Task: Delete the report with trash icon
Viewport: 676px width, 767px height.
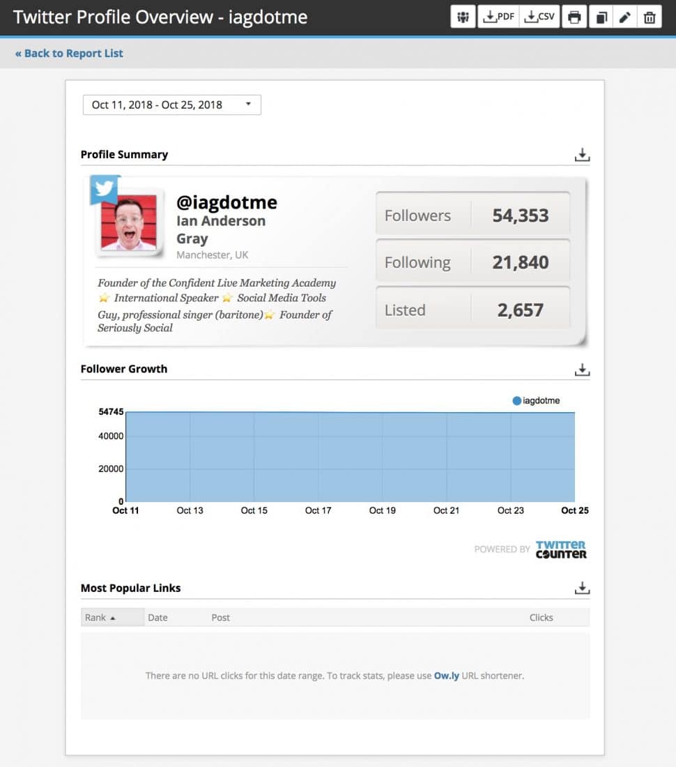Action: 650,17
